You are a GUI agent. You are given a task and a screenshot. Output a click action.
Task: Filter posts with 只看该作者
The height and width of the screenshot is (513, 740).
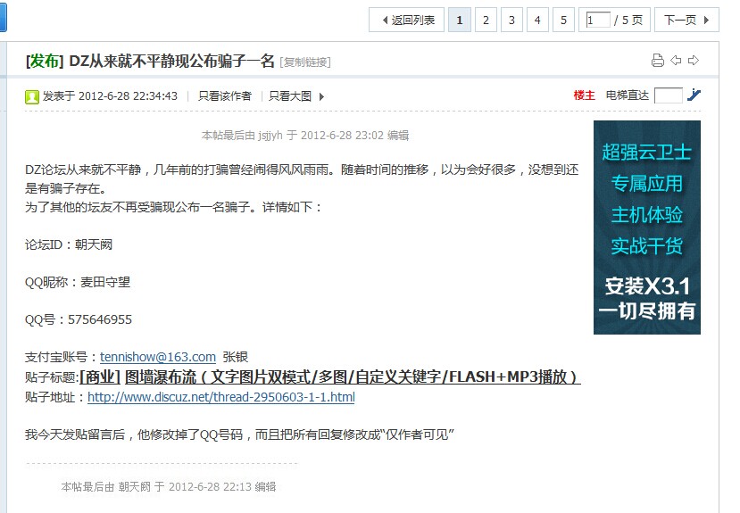coord(225,96)
